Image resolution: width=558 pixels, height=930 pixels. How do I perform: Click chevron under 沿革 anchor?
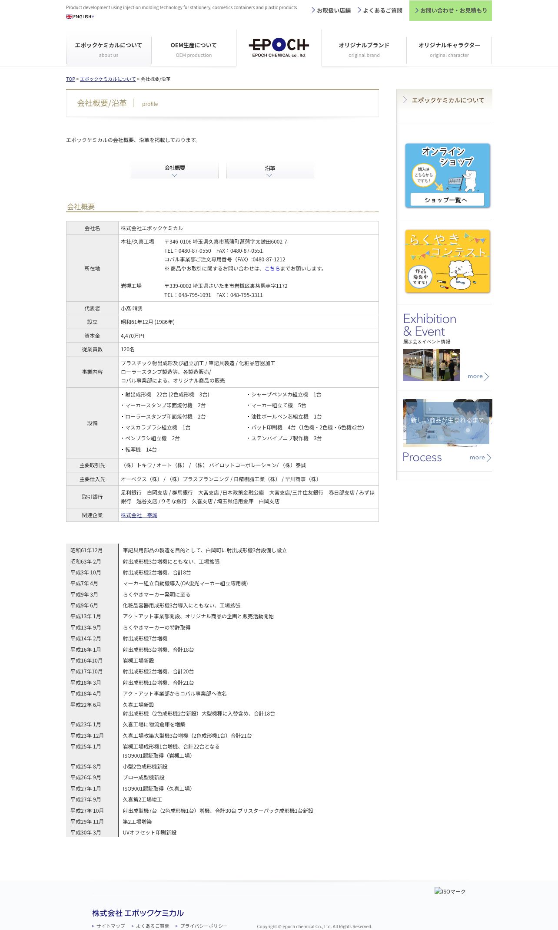269,175
